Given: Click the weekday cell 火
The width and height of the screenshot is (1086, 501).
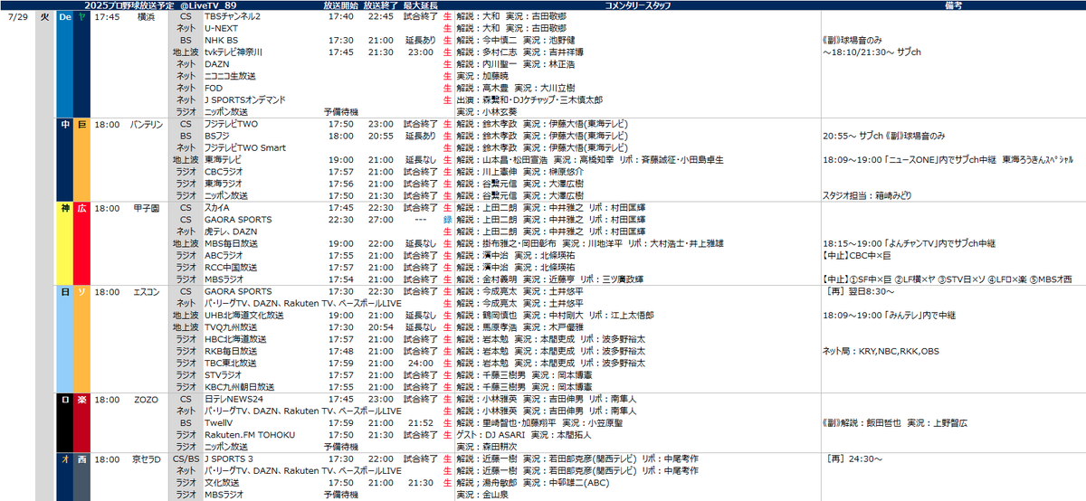Looking at the screenshot, I should click(45, 16).
